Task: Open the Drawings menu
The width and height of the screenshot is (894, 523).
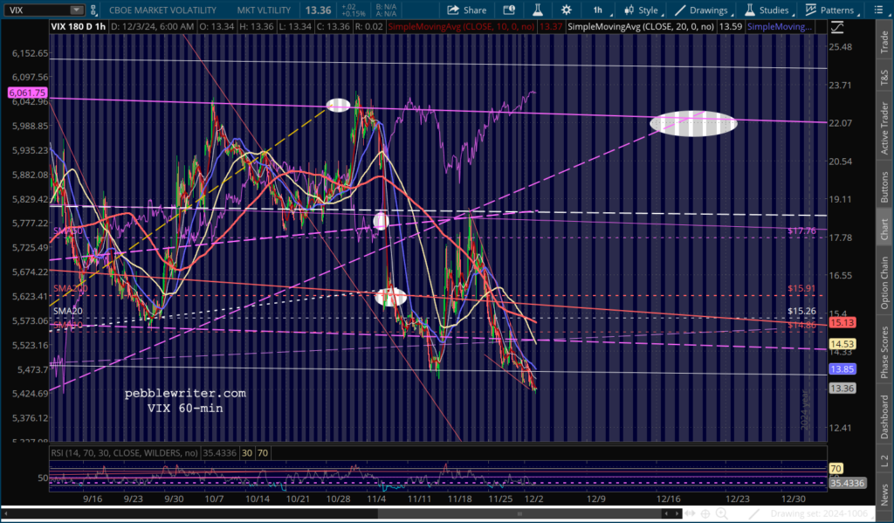Action: click(703, 10)
